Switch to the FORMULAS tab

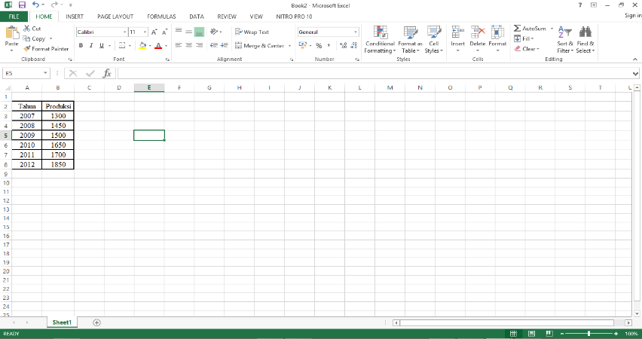(161, 17)
